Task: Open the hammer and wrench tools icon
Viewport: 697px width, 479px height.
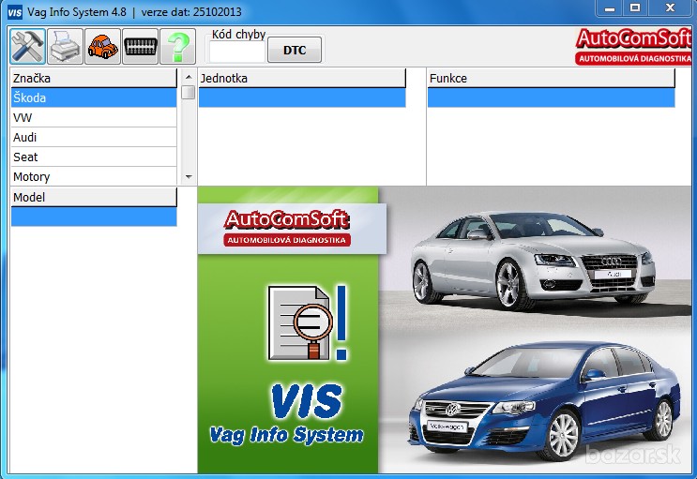Action: [27, 46]
